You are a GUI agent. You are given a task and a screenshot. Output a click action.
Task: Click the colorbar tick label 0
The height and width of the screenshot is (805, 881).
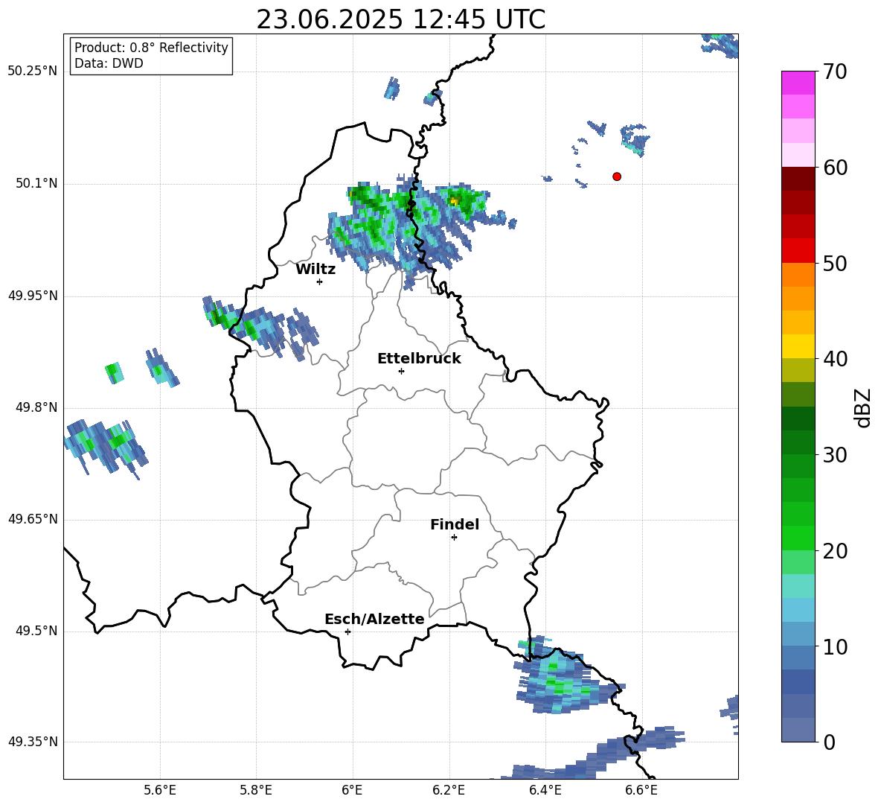[829, 742]
